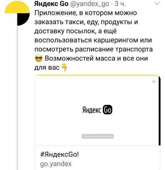
Task: Click the text line 'воспользоваться каршерингом или'
Action: point(93,40)
